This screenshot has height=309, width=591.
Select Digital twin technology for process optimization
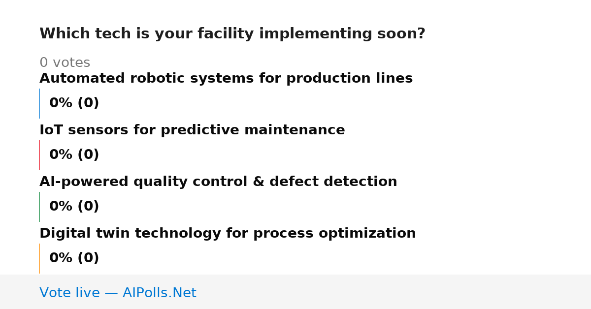(228, 234)
